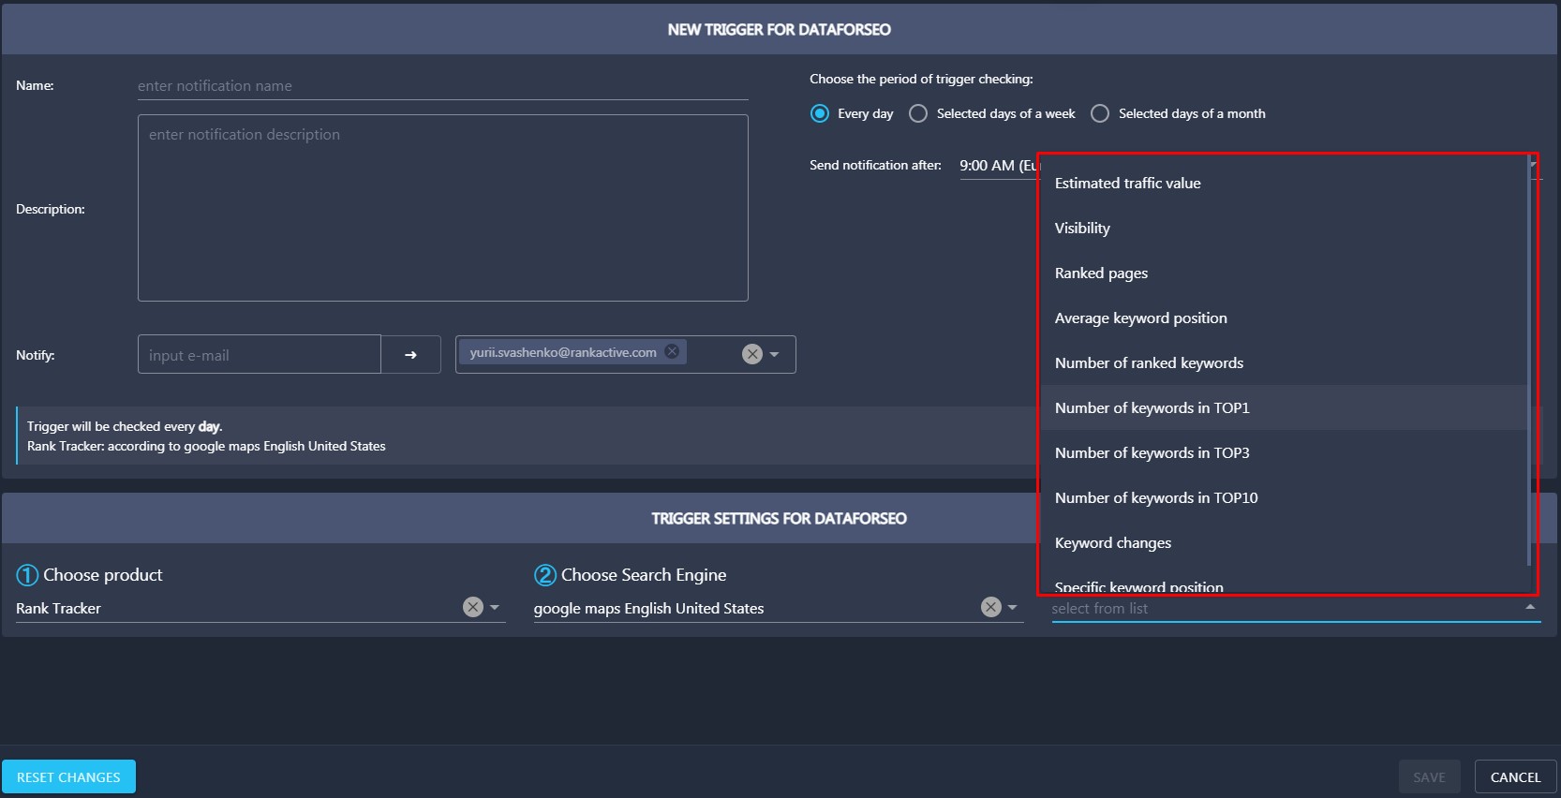Choose Visibility from the list
Screen dimensions: 1561x798
click(1284, 228)
